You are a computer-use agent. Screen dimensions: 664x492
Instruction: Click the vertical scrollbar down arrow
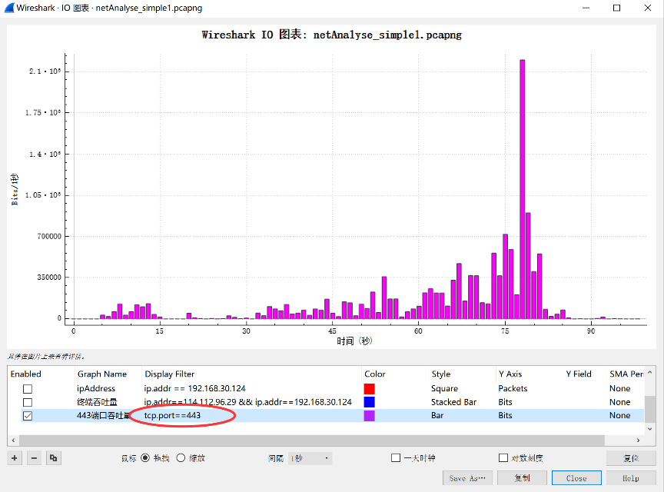click(649, 429)
